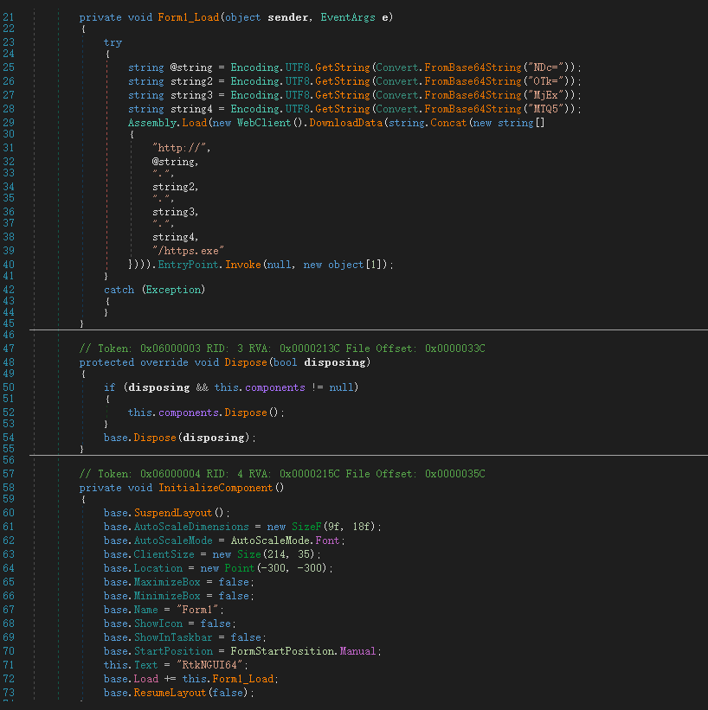Select the "Form1" string literal
Screen dimensions: 708x710
click(198, 610)
